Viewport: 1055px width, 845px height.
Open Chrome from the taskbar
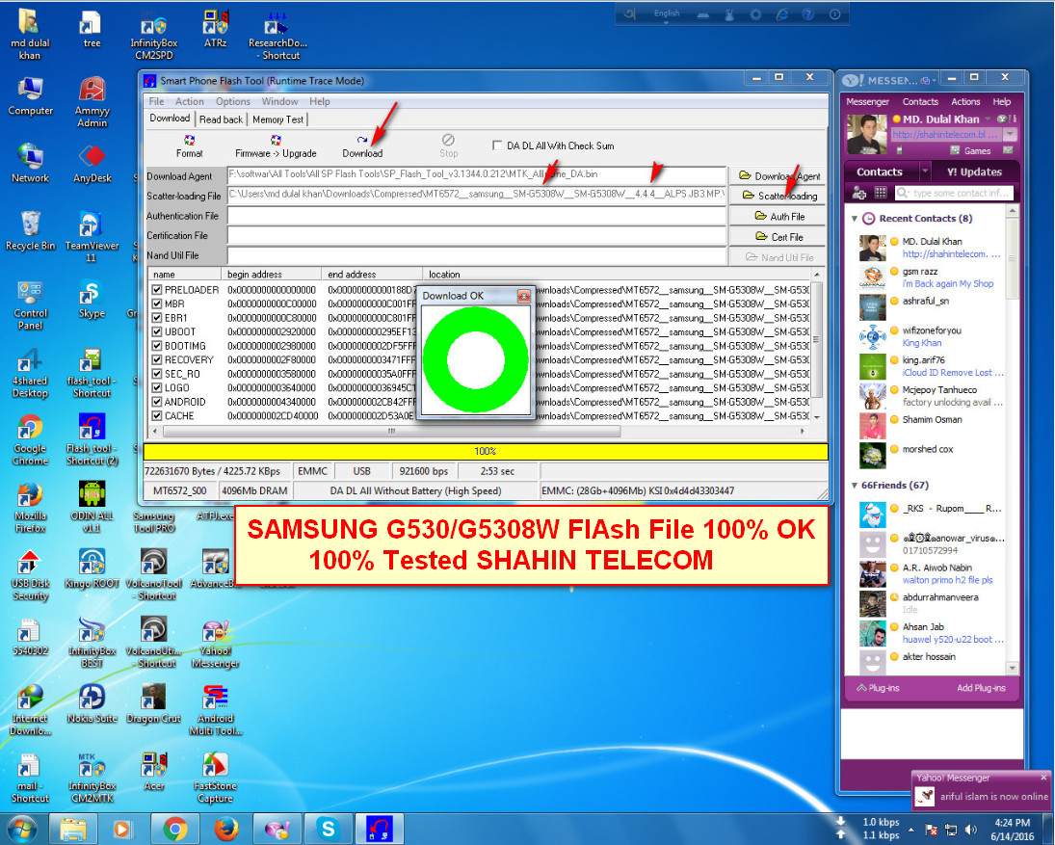(175, 829)
